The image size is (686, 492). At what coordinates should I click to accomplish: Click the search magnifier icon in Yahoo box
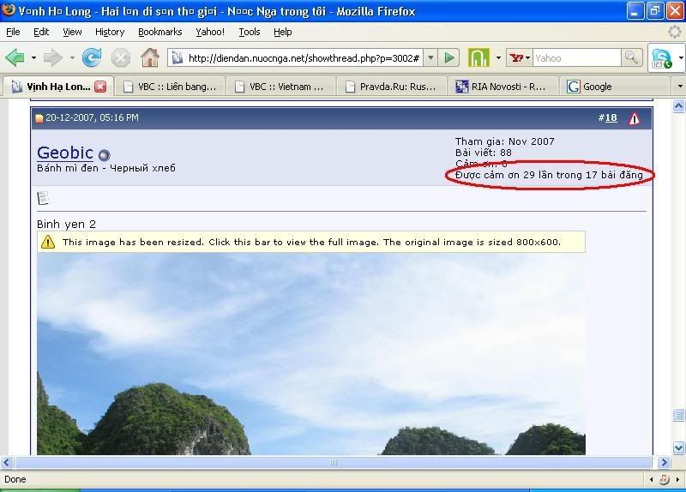point(631,58)
